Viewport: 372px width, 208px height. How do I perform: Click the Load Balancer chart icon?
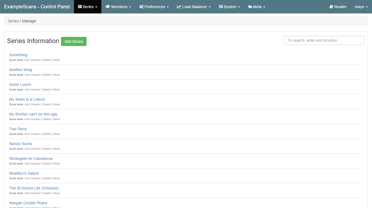[179, 7]
